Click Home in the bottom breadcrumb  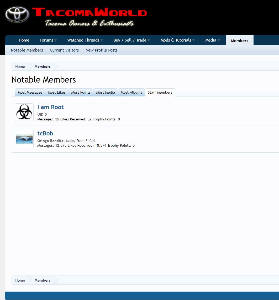pos(20,280)
